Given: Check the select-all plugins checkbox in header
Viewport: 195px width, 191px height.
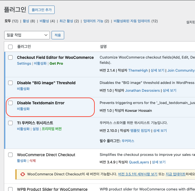Looking at the screenshot, I should (x=10, y=47).
